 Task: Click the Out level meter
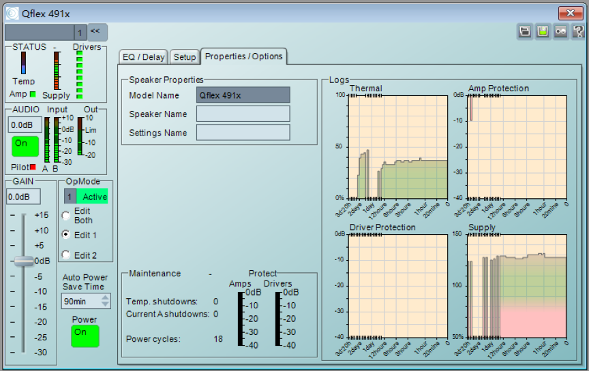[x=80, y=135]
